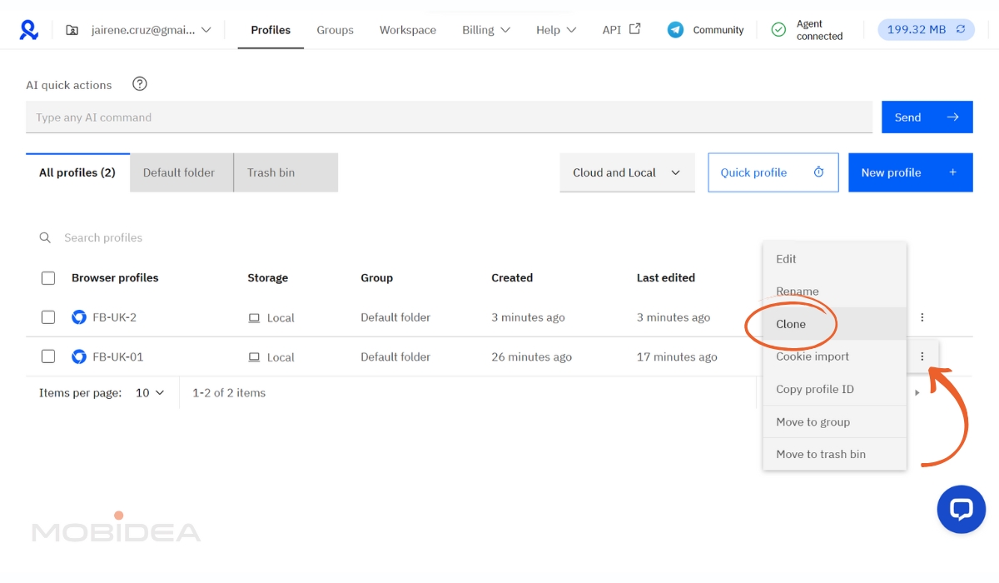This screenshot has width=999, height=583.
Task: Click the New profile button
Action: pyautogui.click(x=910, y=172)
